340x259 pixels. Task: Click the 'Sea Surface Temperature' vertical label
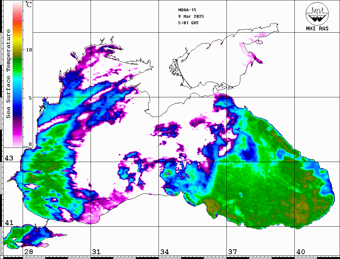[8, 74]
